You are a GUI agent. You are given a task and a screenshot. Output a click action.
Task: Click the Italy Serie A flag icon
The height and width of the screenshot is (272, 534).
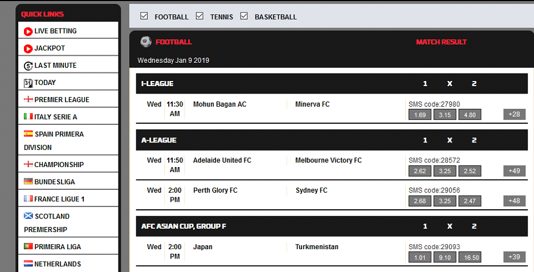pos(28,116)
